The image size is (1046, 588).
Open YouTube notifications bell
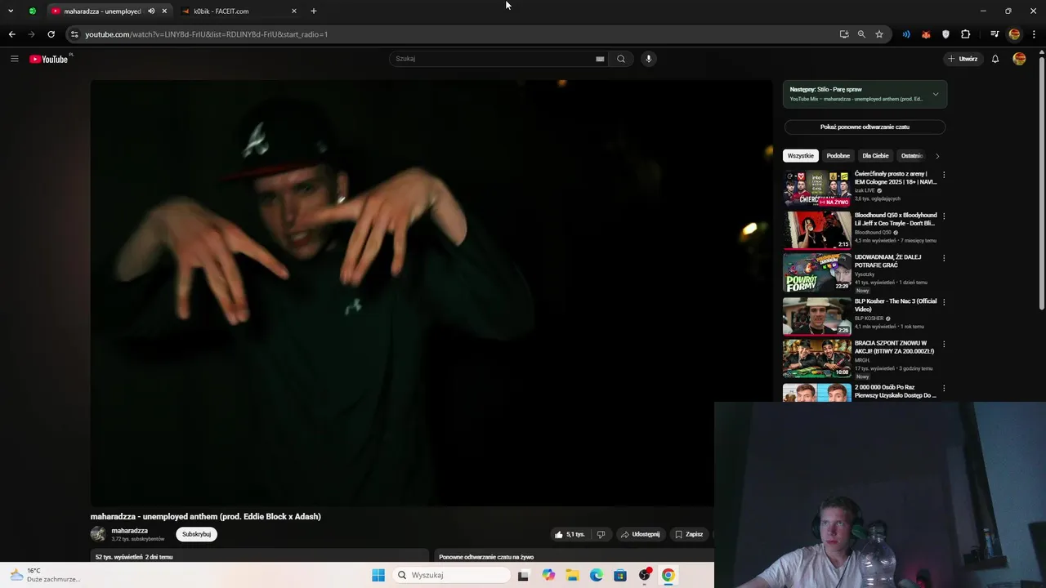click(x=995, y=59)
